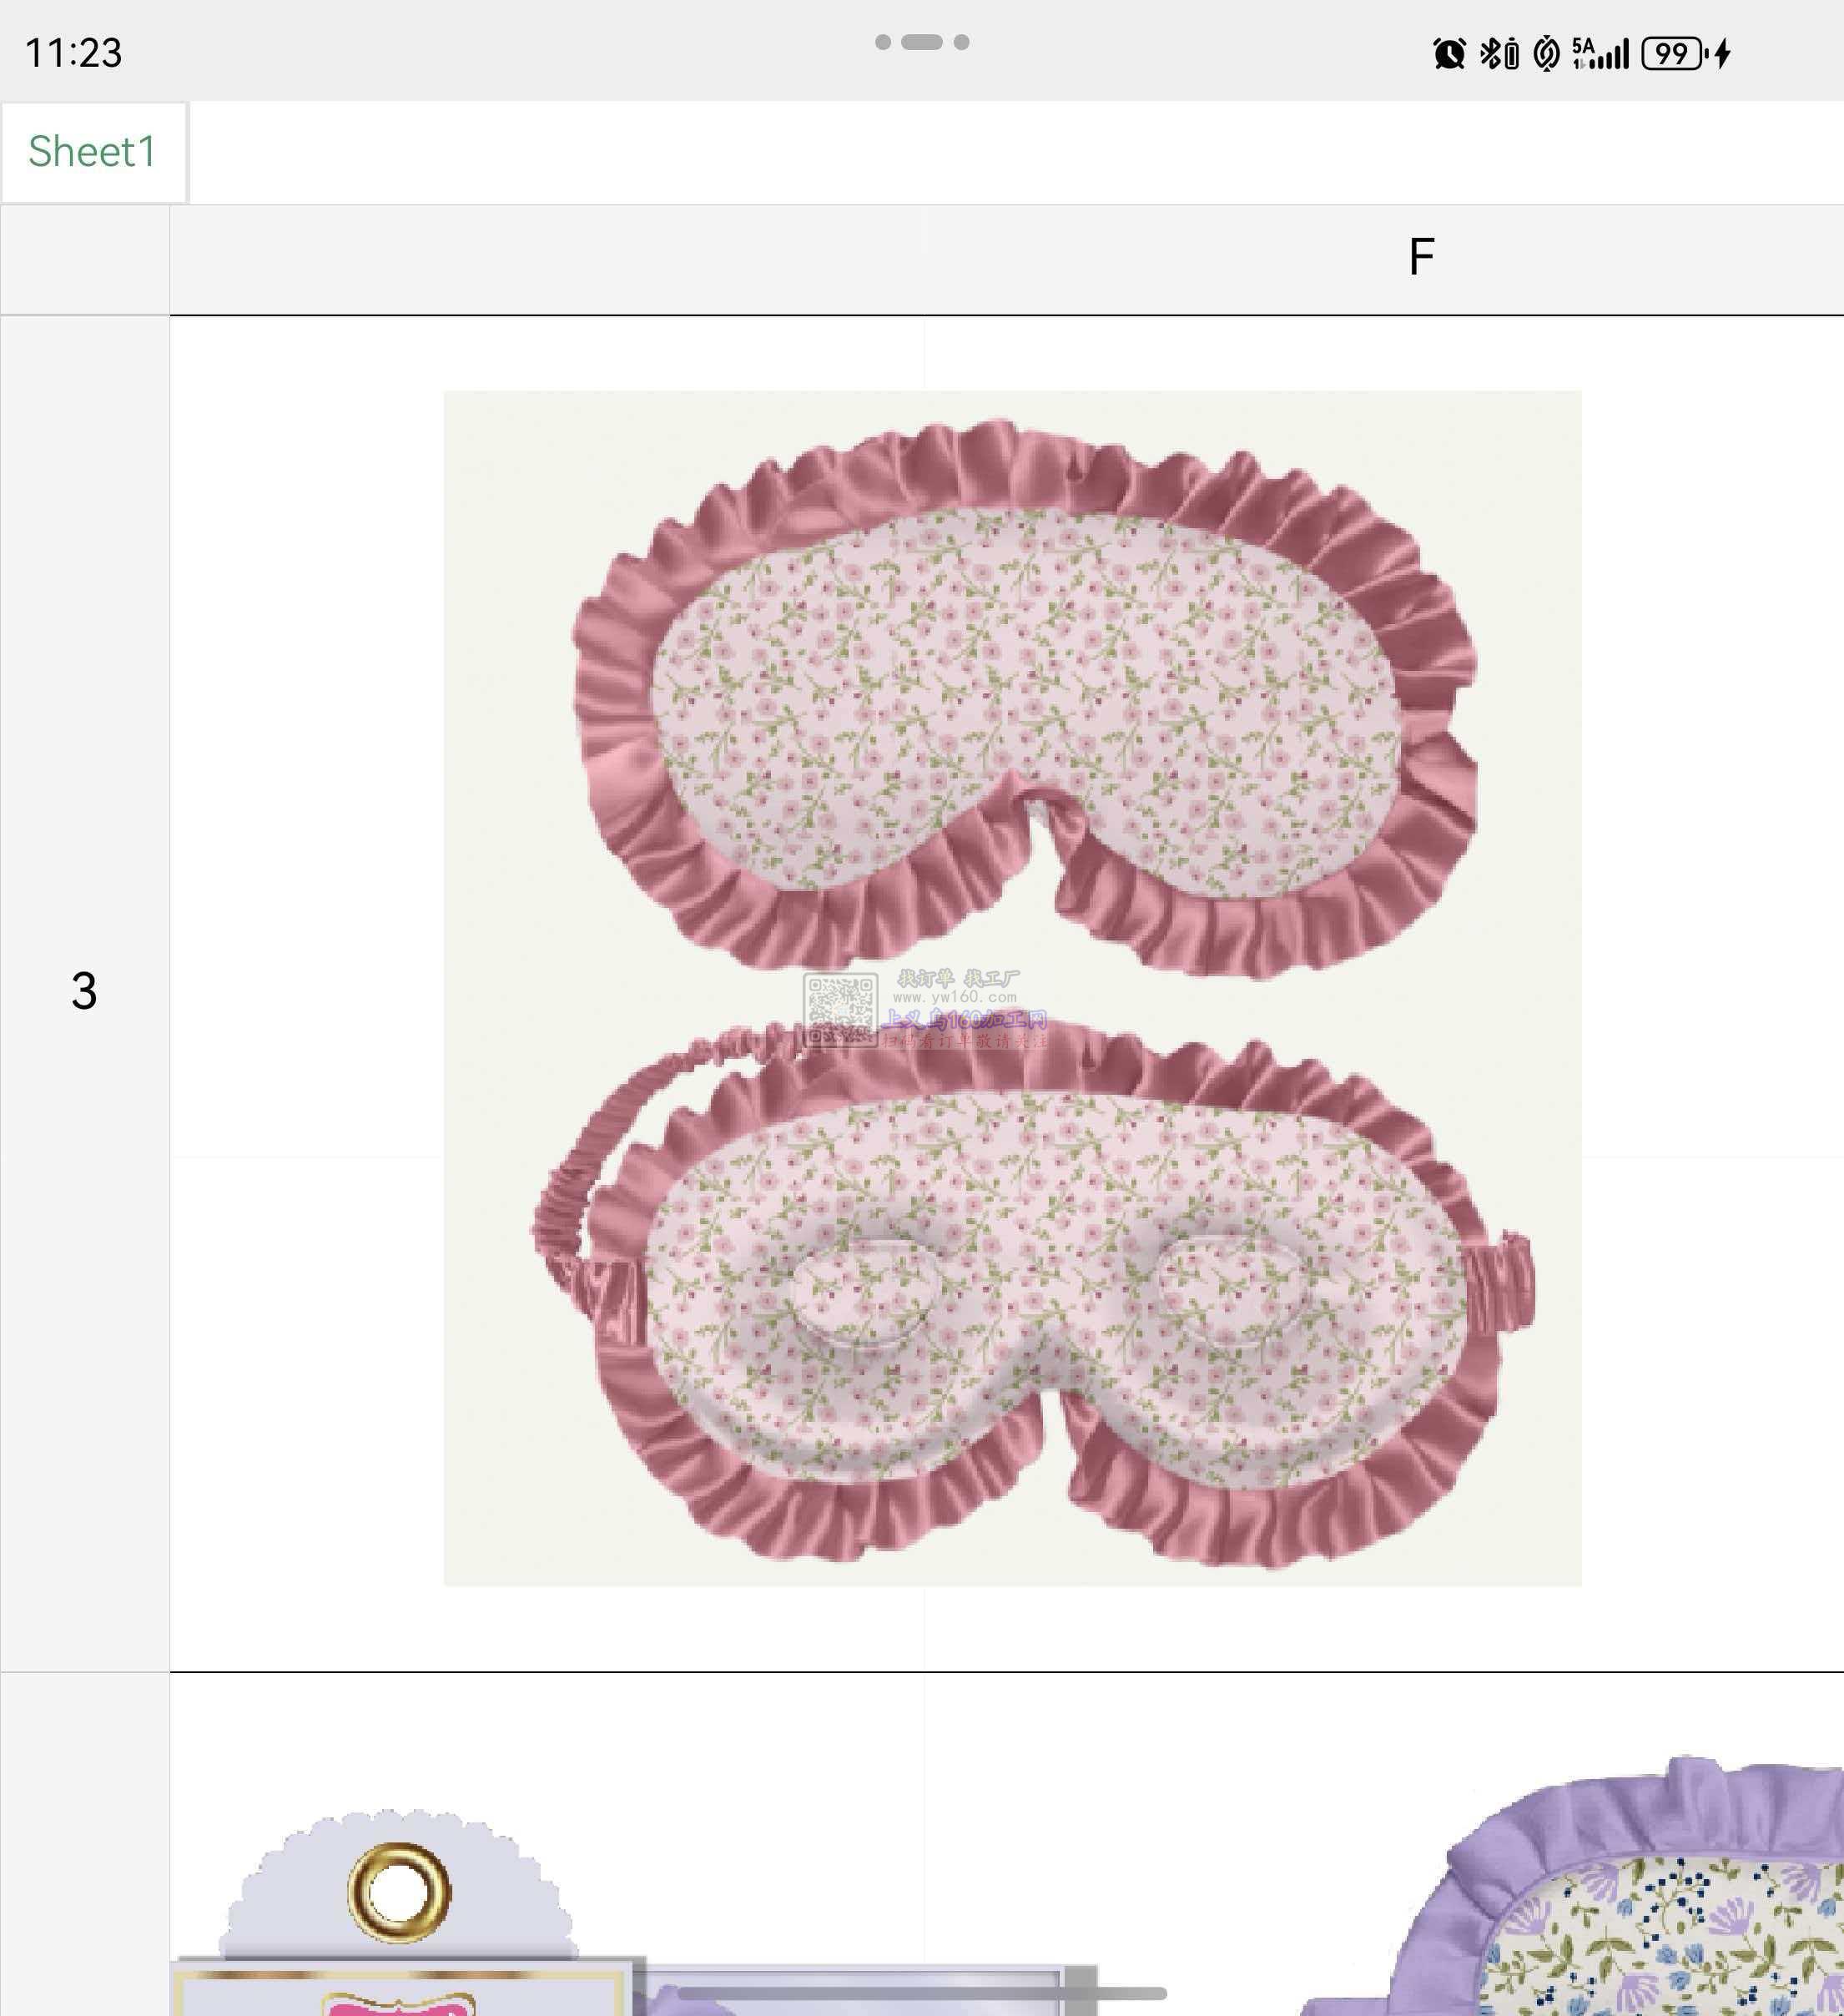Click the gold grommet on tag image

(399, 1891)
